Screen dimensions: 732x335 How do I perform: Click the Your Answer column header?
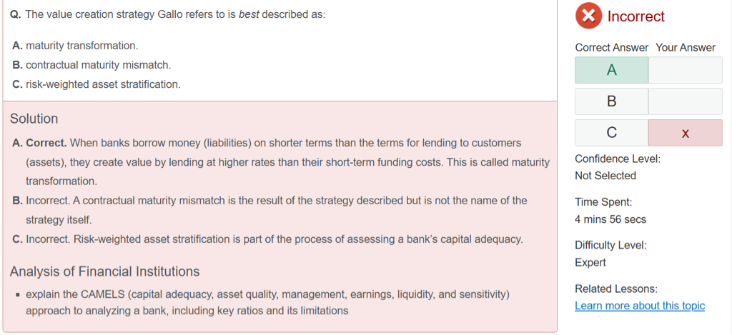[x=685, y=47]
